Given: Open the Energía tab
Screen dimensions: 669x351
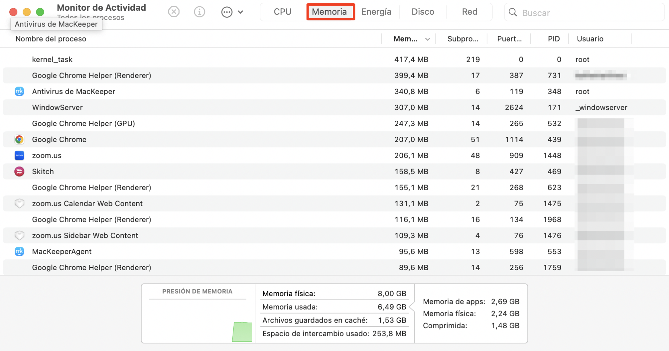Looking at the screenshot, I should click(x=376, y=12).
